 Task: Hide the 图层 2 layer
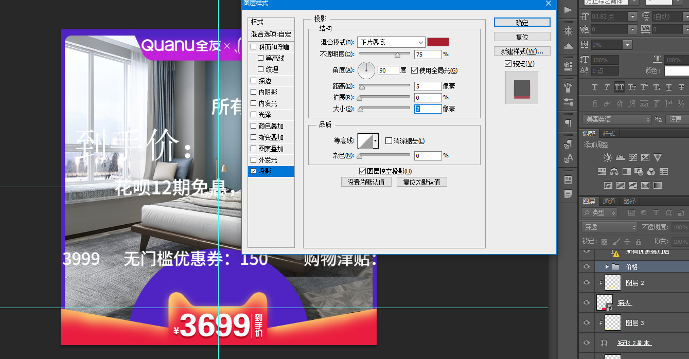587,282
